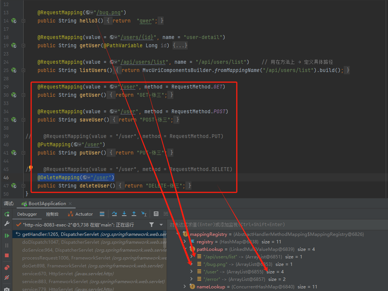Click the Step Out up-arrow icon
Screen dimensions: 388x291
click(134, 214)
